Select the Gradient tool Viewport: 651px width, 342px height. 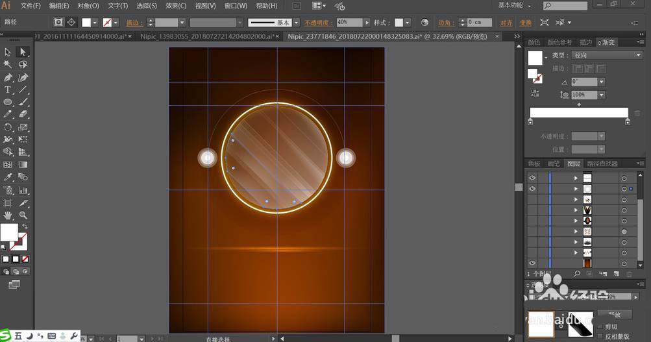(x=23, y=165)
